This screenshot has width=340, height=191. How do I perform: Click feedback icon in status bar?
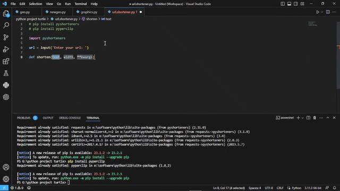pos(327,188)
